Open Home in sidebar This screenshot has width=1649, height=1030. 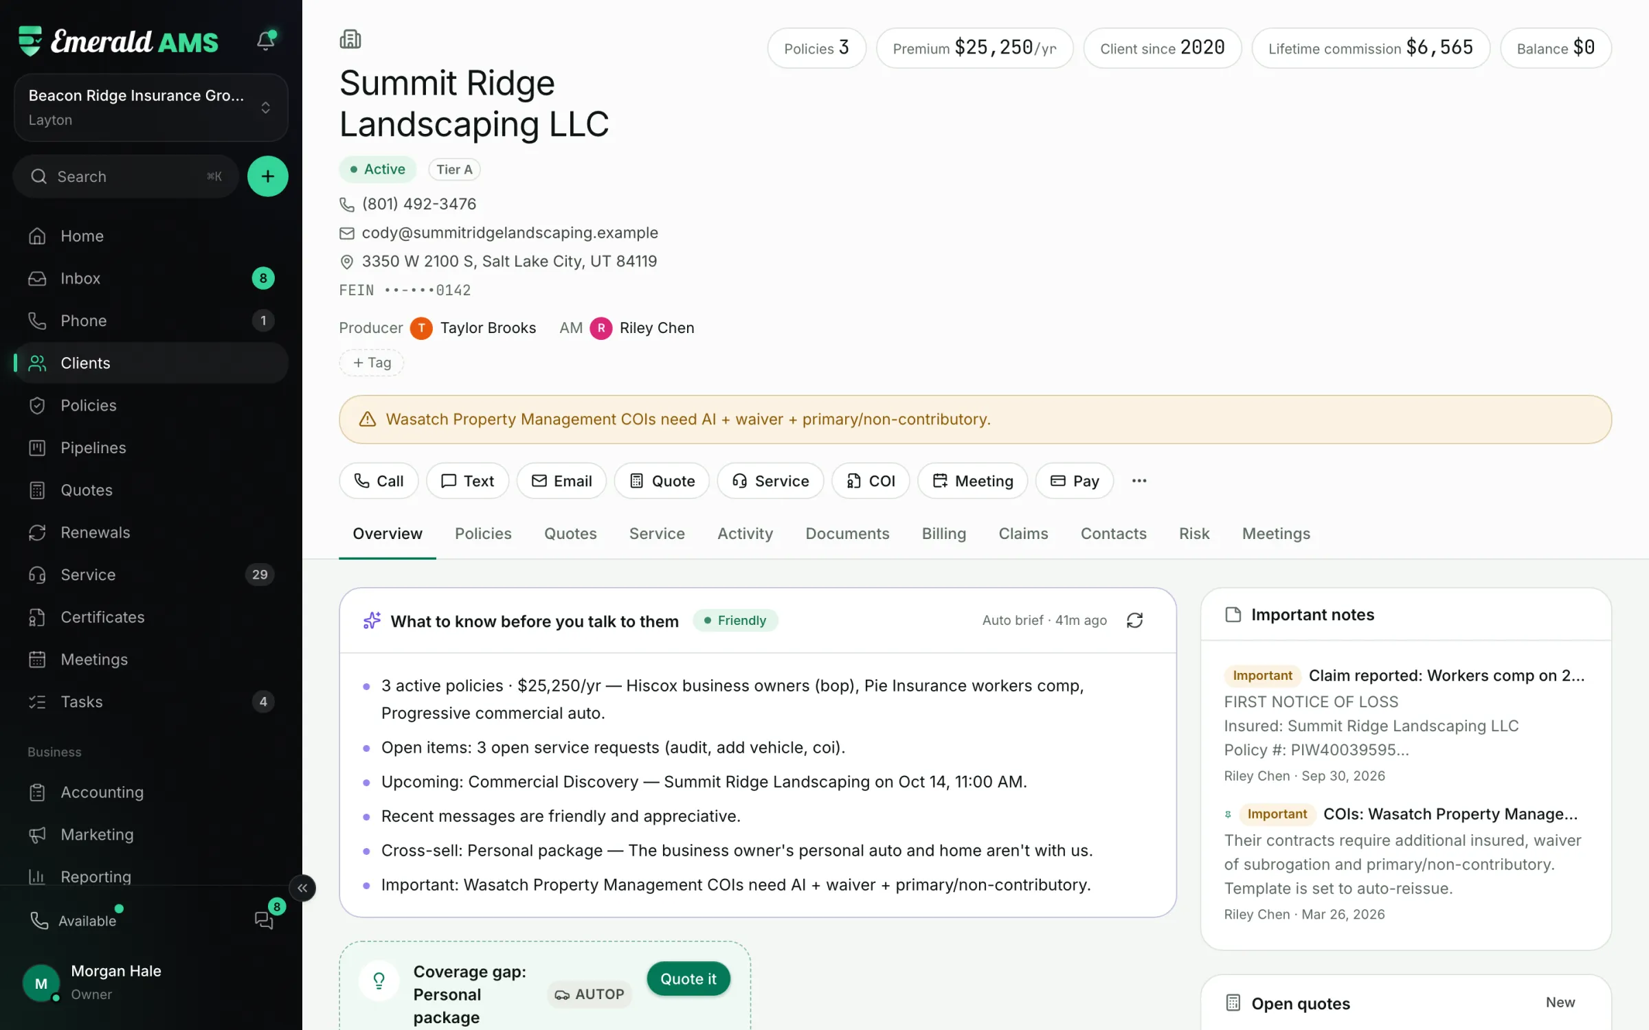click(x=150, y=236)
